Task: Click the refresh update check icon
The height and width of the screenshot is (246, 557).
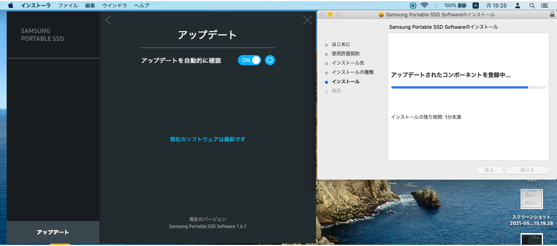Action: point(269,60)
